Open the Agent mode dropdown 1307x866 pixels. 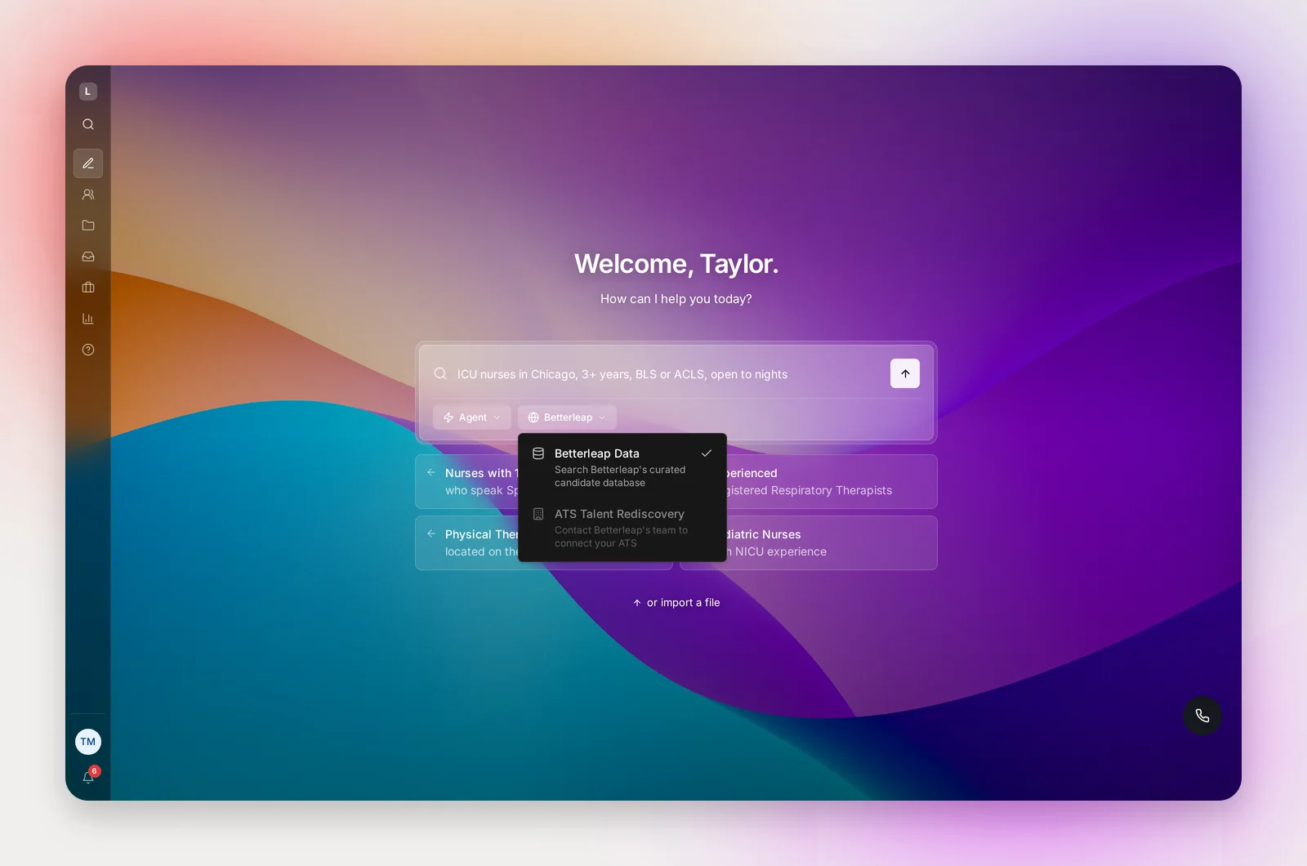(472, 417)
